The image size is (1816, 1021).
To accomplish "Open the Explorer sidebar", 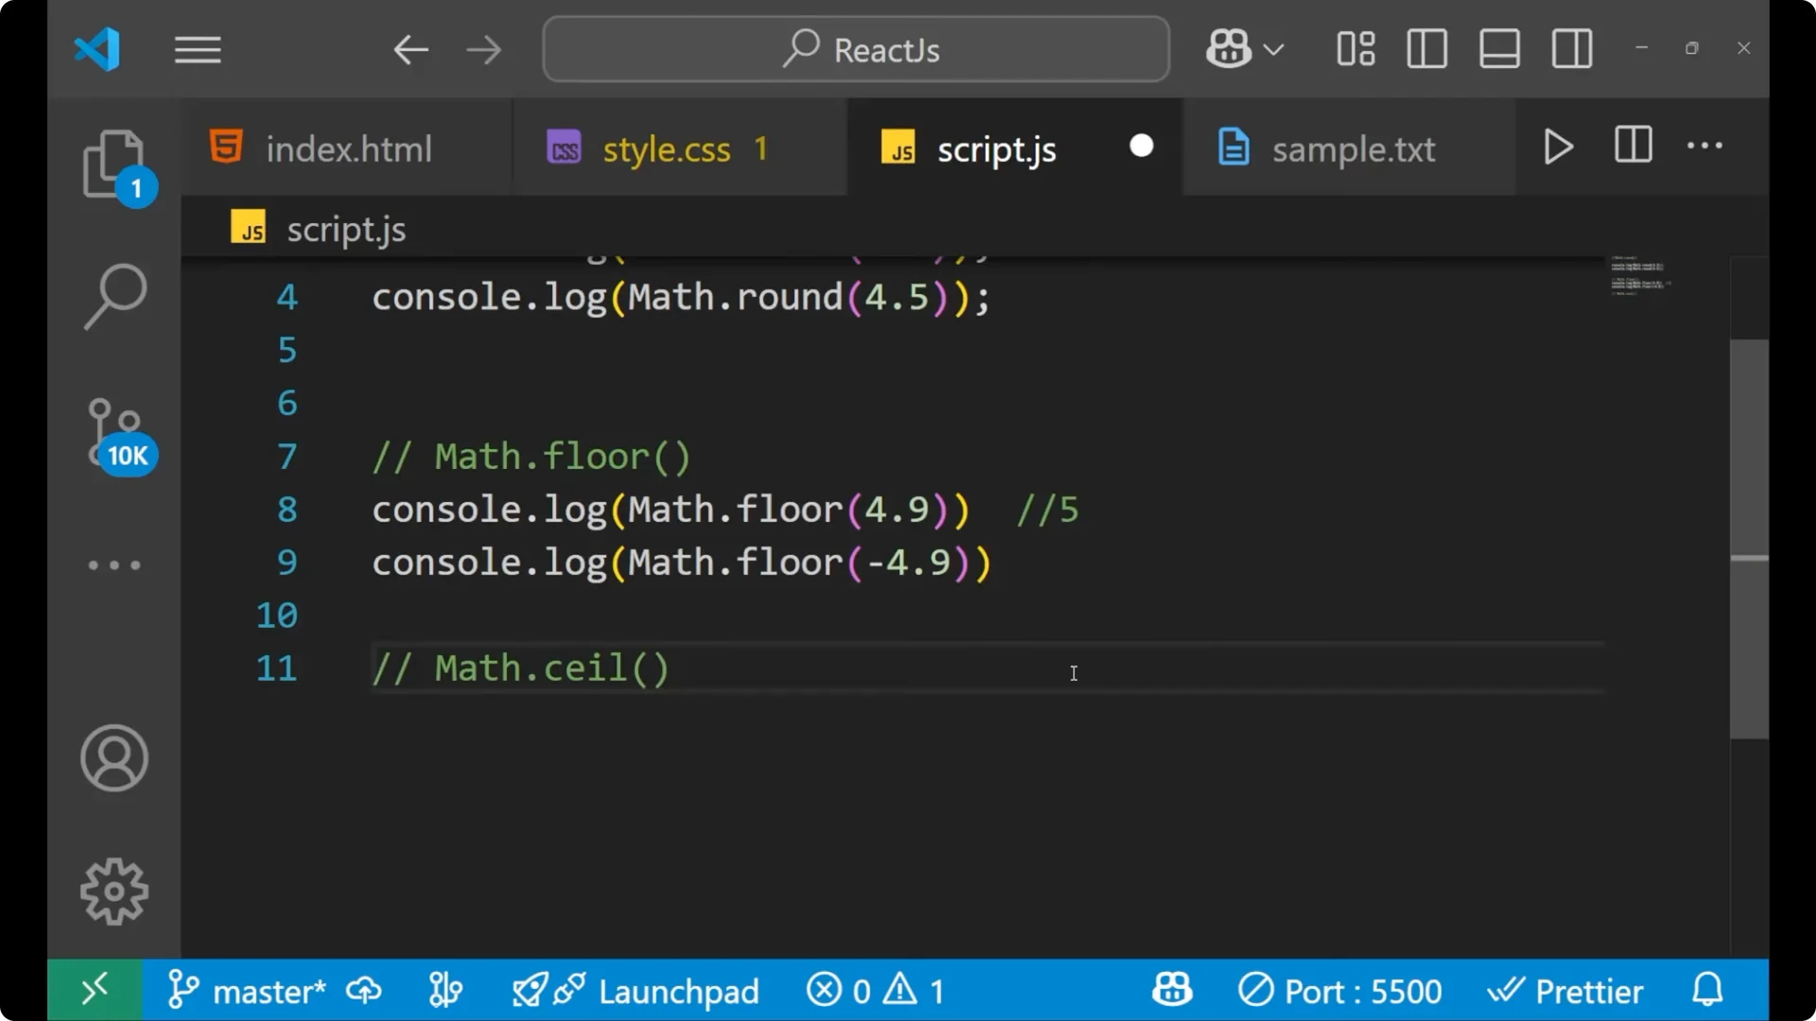I will [x=114, y=163].
